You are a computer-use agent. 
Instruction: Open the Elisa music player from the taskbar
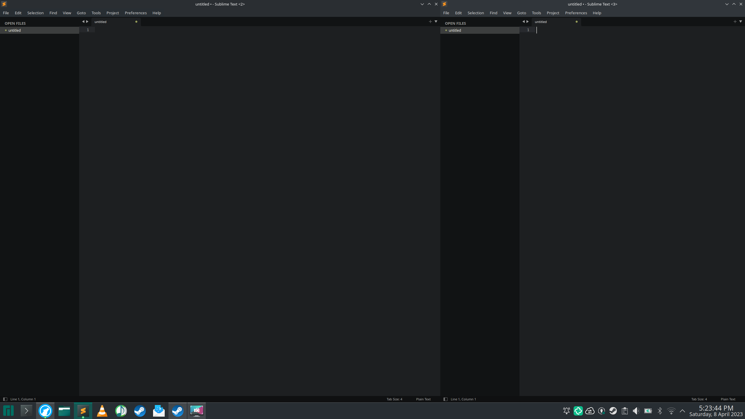click(x=121, y=411)
